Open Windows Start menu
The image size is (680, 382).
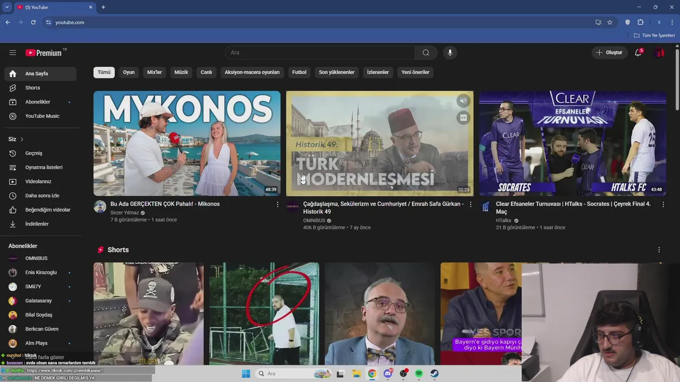[246, 374]
